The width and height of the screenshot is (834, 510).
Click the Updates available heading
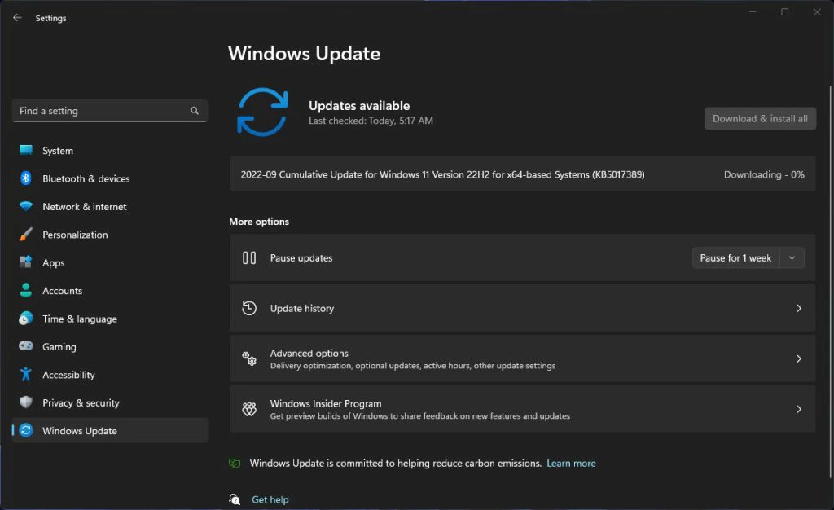tap(359, 105)
